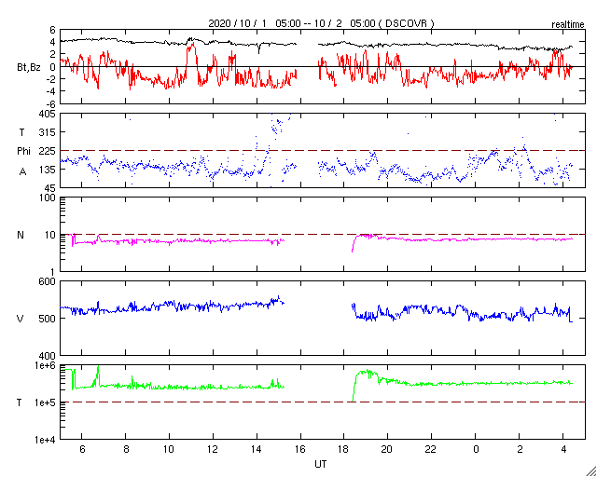Click the '100' density tick label
597x477 pixels.
click(48, 198)
